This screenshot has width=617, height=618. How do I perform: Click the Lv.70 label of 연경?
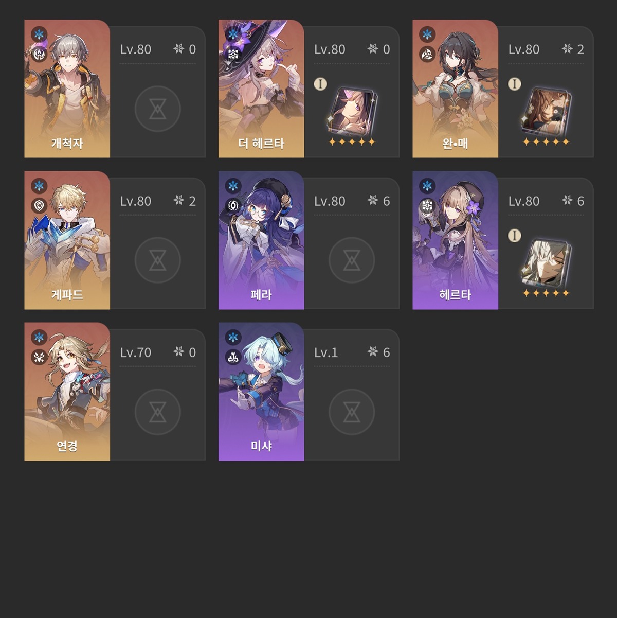tap(136, 352)
